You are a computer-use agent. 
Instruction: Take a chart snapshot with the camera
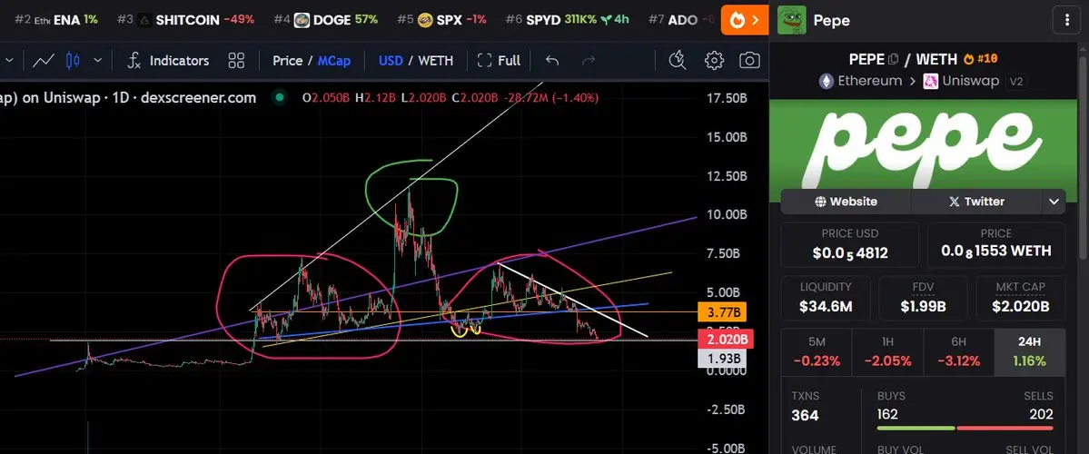749,61
